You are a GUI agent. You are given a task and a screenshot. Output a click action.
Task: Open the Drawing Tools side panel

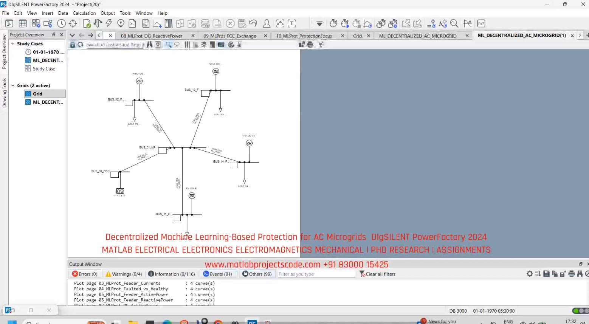pos(4,93)
